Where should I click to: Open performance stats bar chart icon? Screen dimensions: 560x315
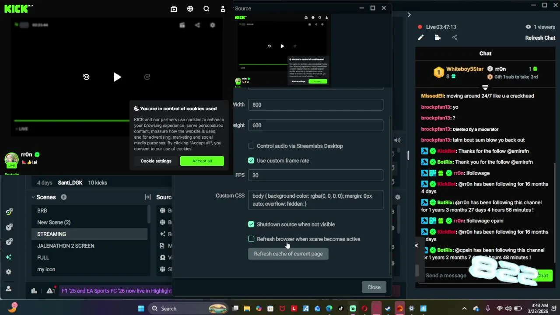pos(34,290)
